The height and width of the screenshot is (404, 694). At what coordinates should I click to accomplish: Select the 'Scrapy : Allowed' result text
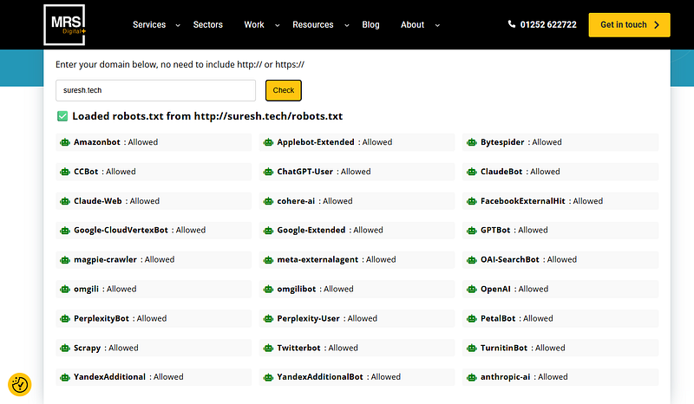[x=106, y=349]
